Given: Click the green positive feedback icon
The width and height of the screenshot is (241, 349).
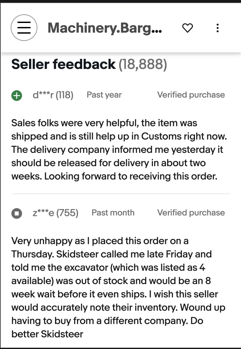Looking at the screenshot, I should (16, 96).
